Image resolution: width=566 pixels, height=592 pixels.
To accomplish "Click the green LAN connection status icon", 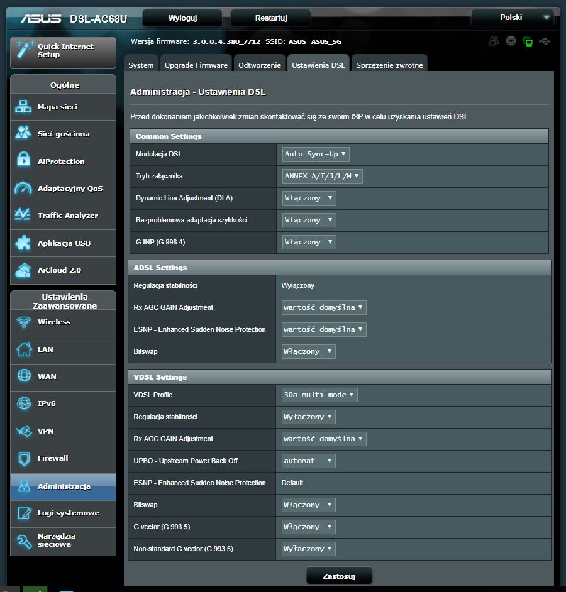I will coord(528,41).
